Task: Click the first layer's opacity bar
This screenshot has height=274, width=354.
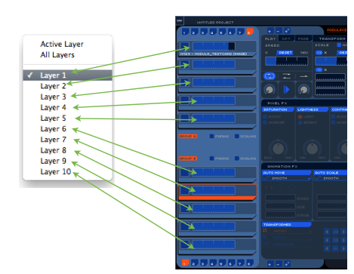Action: (x=214, y=46)
